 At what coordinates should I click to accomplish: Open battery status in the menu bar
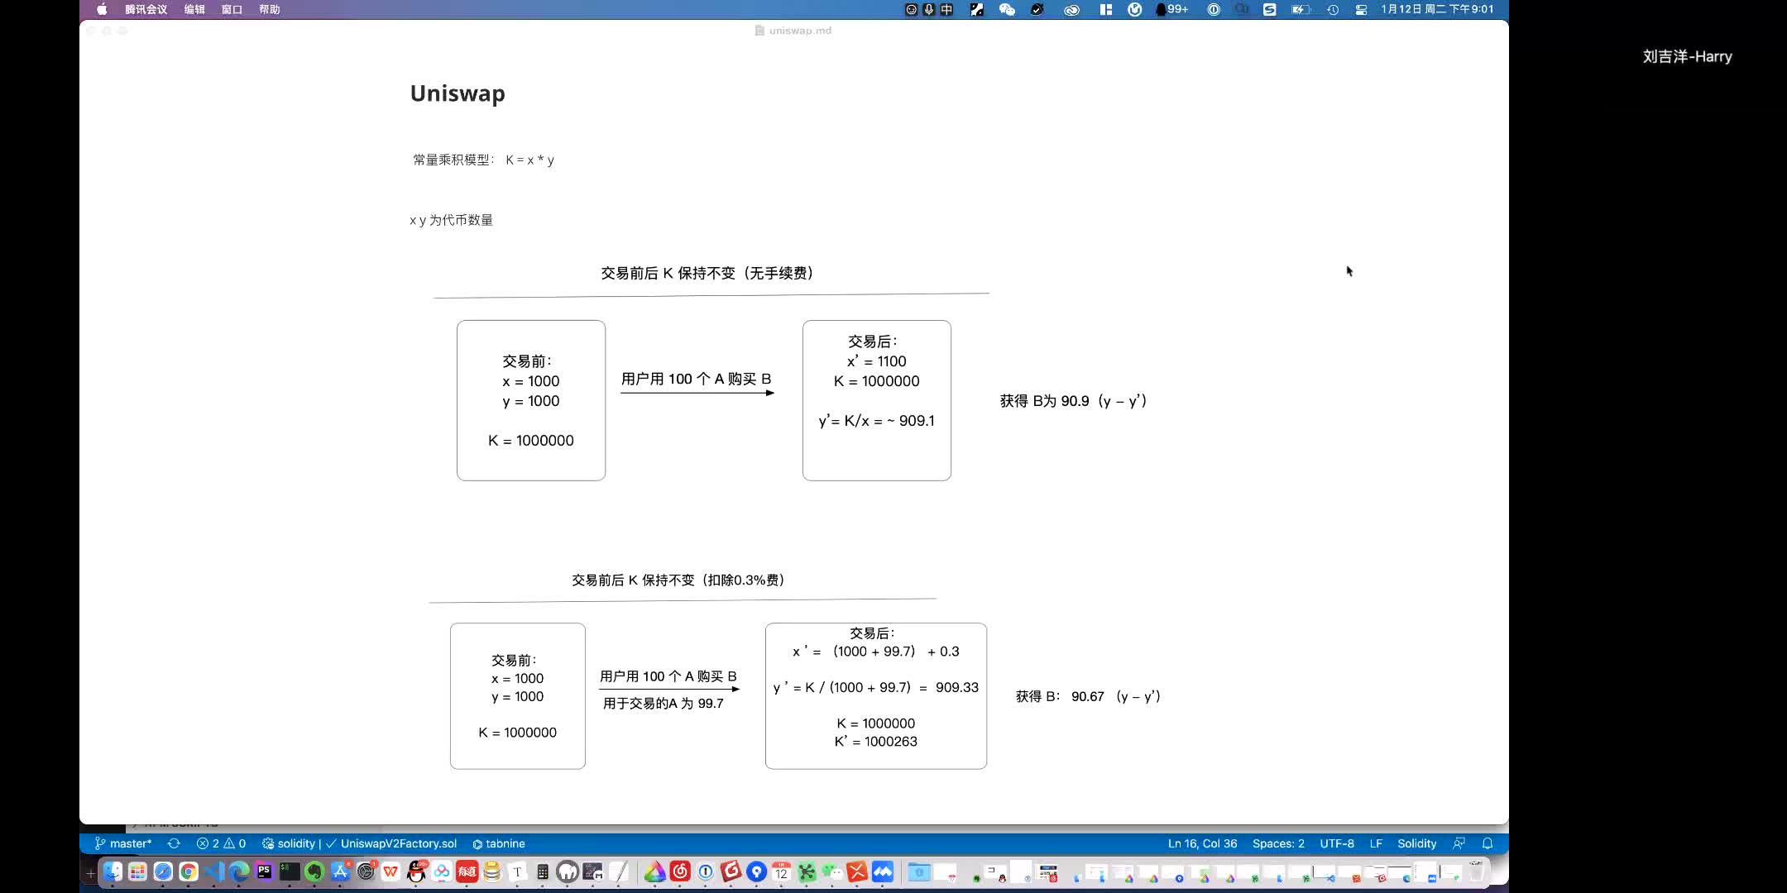(1301, 10)
